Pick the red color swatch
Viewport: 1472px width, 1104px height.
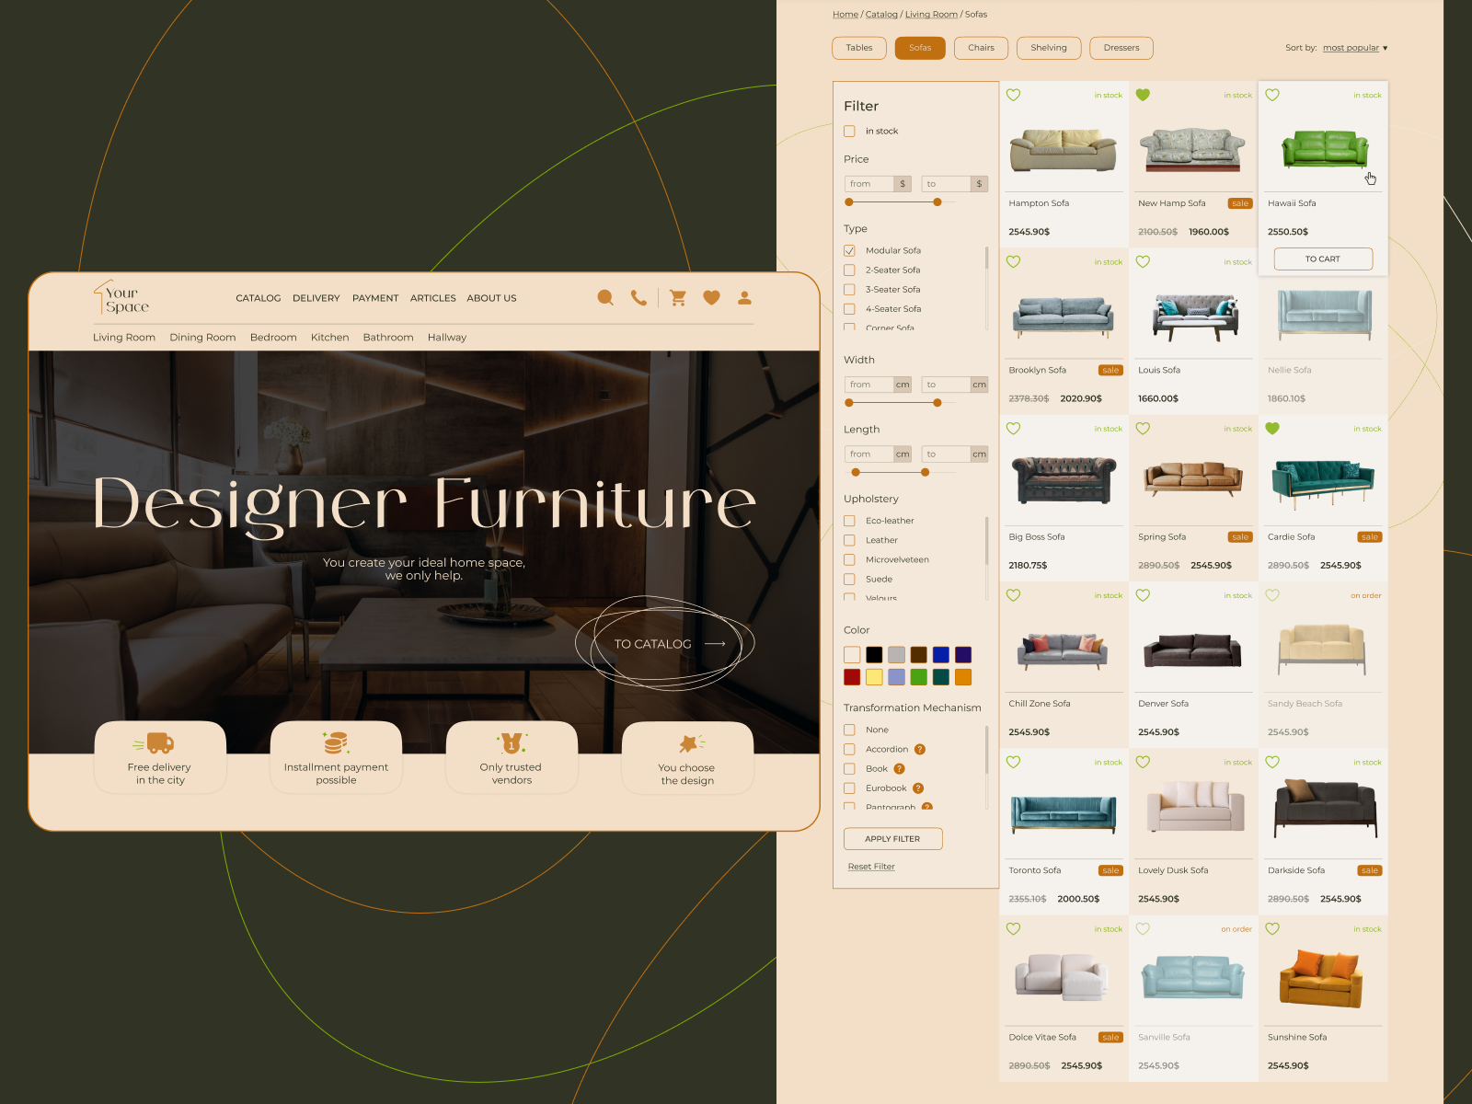point(852,677)
